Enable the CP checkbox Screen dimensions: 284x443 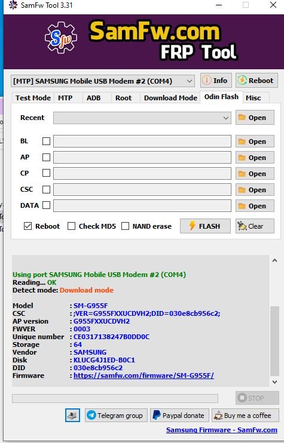tap(46, 173)
